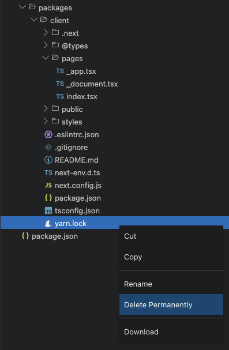Expand the @types folder arrow
This screenshot has height=350, width=229.
click(x=46, y=46)
